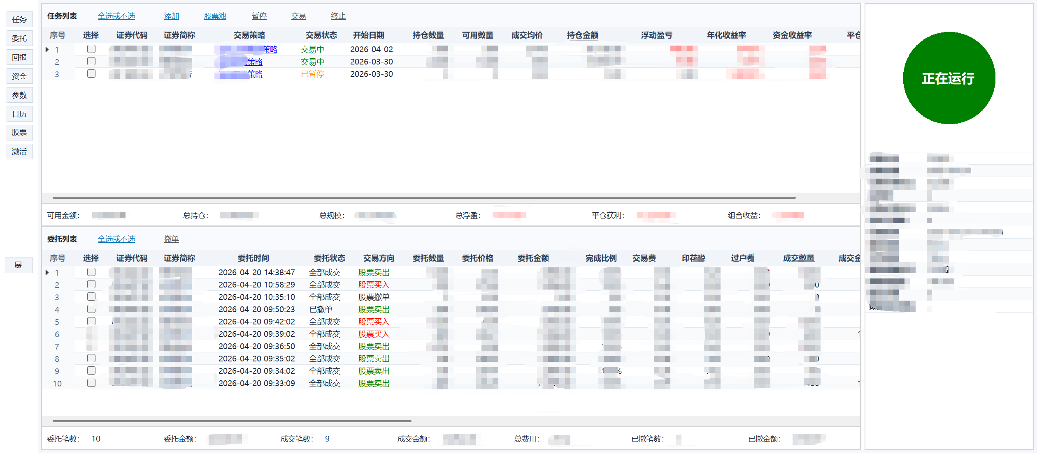Go to the 资金 sidebar page

(x=19, y=76)
